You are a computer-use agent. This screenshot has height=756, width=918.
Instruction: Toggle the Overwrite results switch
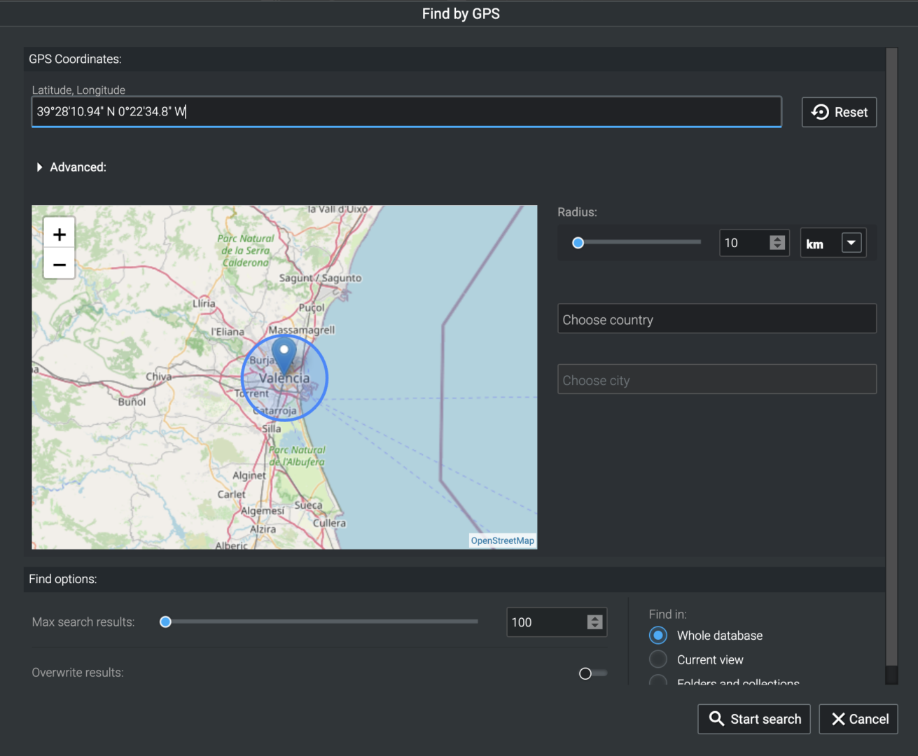592,673
